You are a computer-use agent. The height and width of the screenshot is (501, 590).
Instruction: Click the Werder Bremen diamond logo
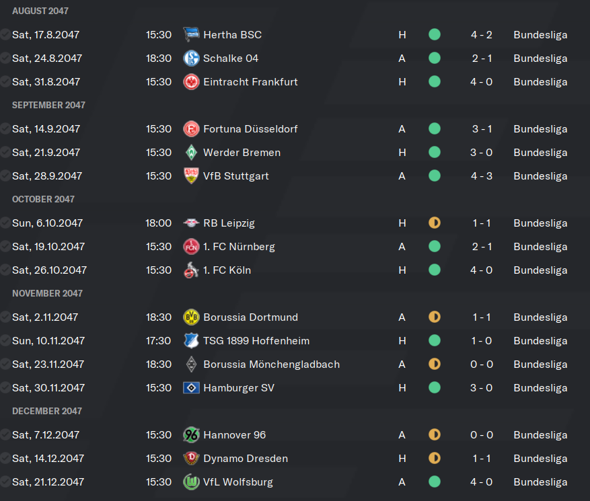(191, 153)
